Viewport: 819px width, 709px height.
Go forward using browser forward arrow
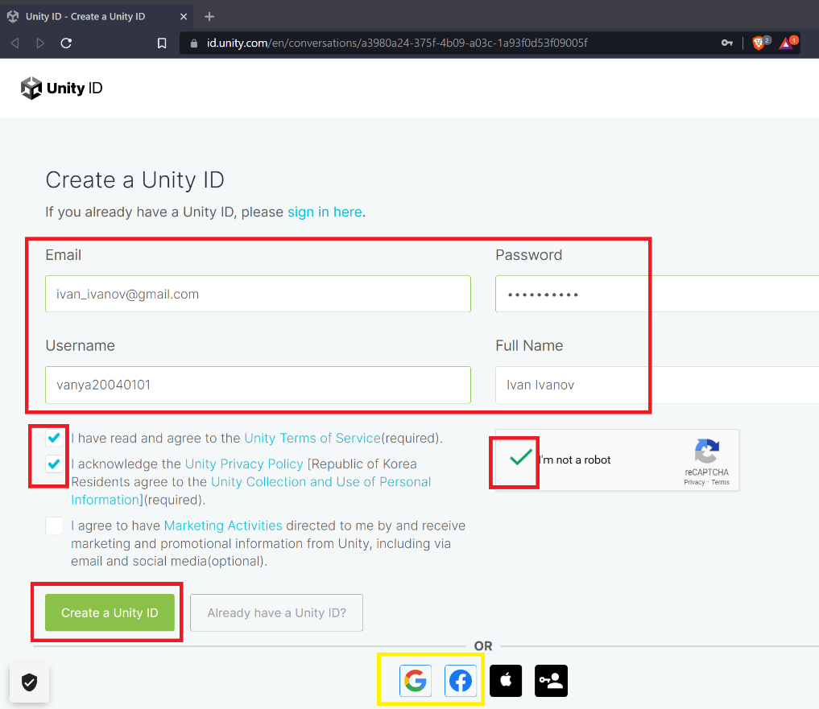point(40,43)
